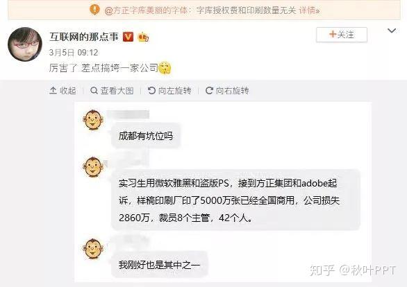The image size is (407, 287).
Task: Click the first monkey avatar in chat
Action: pos(92,120)
